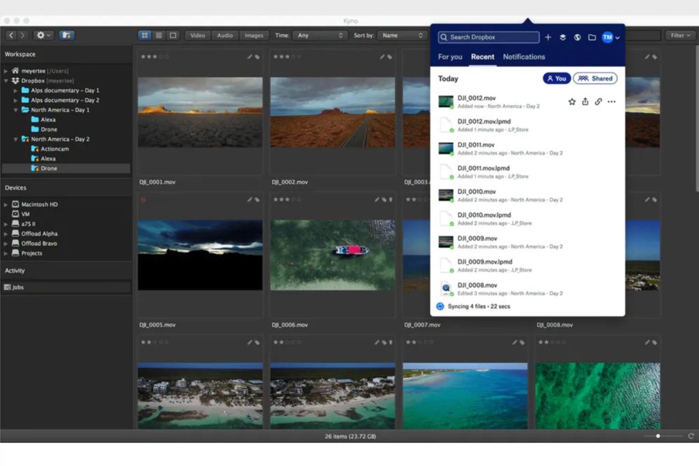This screenshot has width=699, height=466.
Task: Open the Sort by Name dropdown
Action: [x=403, y=36]
